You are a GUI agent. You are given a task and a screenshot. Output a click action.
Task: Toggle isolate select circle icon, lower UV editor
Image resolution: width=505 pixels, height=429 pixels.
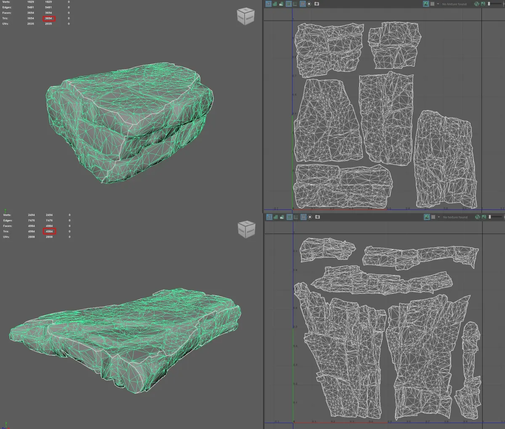click(310, 217)
